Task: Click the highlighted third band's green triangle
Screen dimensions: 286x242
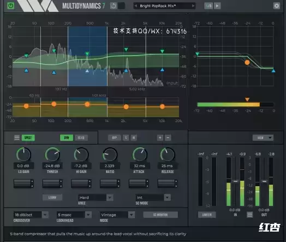Action: click(x=87, y=54)
